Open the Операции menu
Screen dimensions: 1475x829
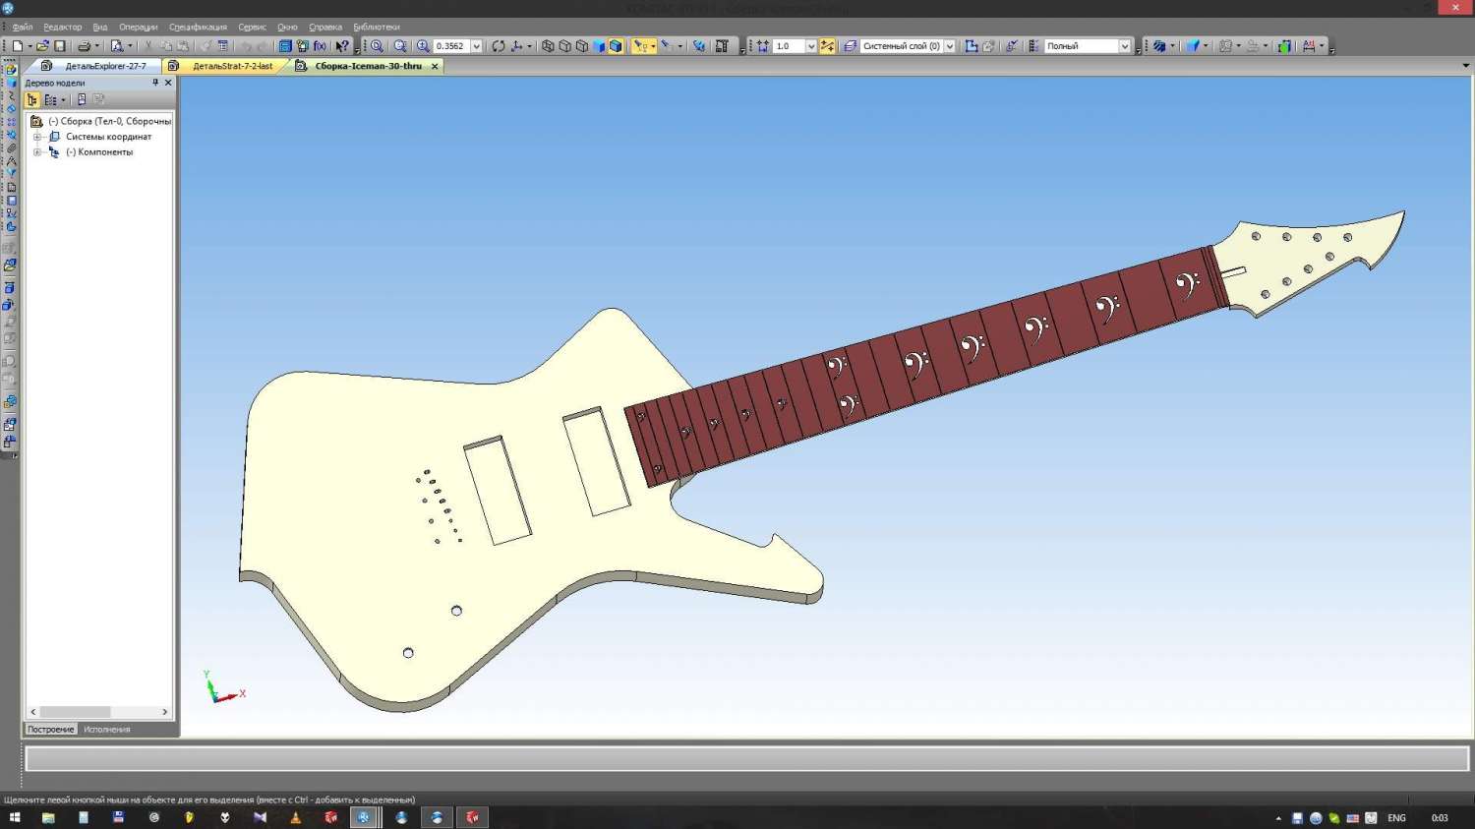click(x=138, y=27)
